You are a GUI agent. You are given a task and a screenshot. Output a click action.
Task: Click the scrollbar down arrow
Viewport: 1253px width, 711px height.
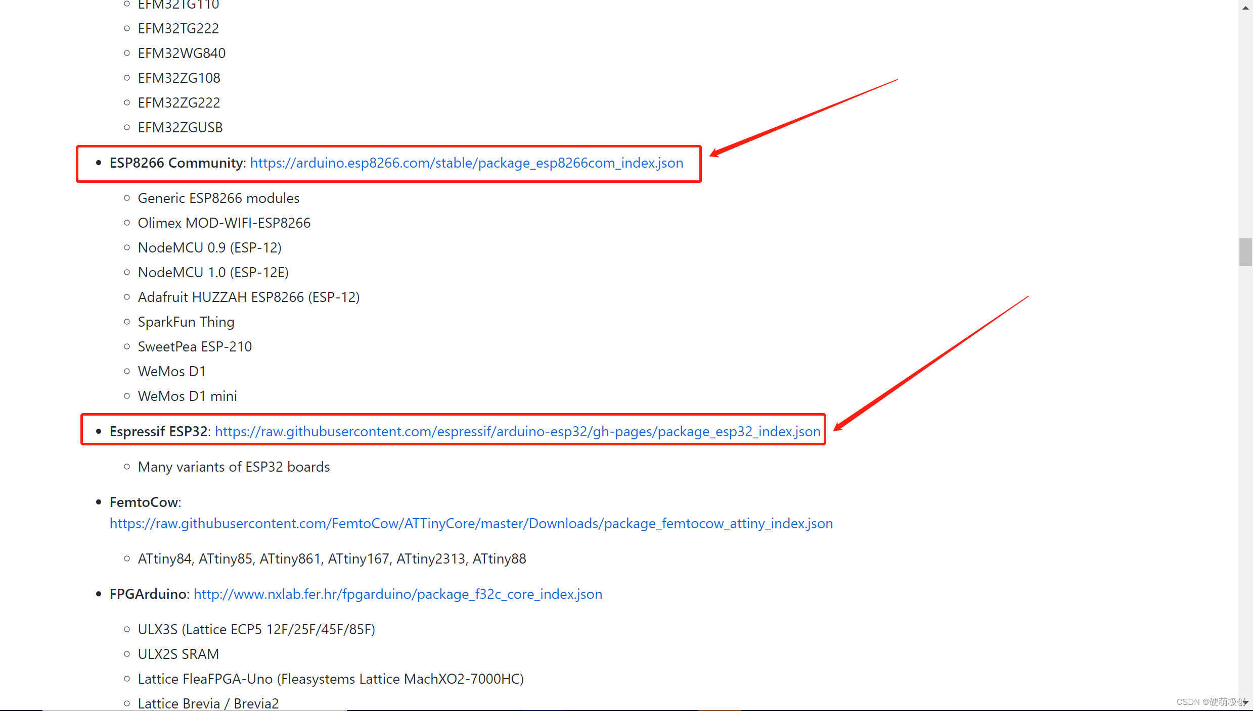(x=1245, y=702)
